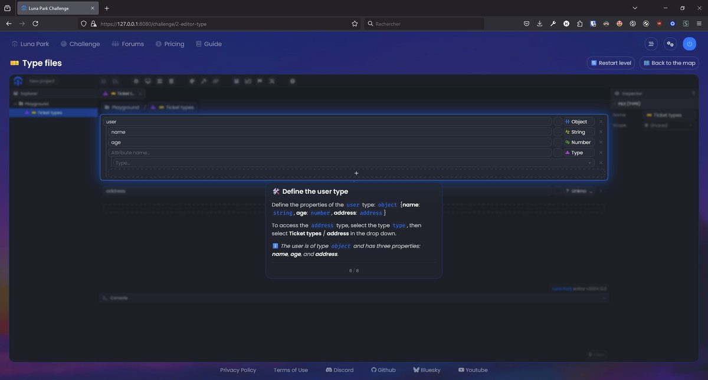Click the Firefox Rechercher search box

(x=424, y=24)
